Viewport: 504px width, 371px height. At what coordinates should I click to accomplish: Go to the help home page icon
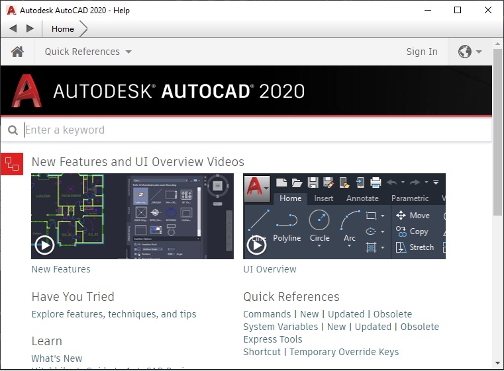tap(17, 52)
